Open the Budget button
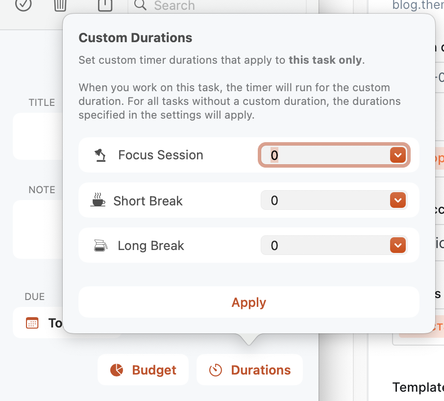 click(x=143, y=370)
